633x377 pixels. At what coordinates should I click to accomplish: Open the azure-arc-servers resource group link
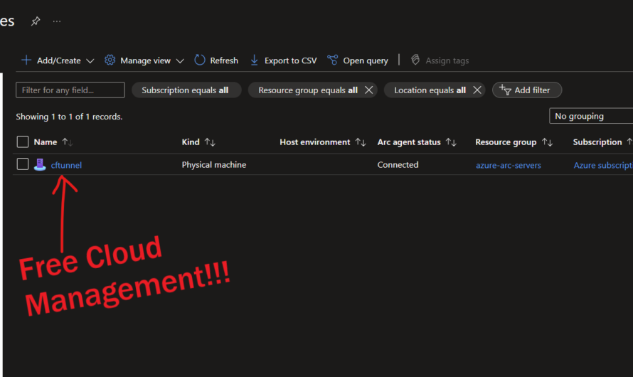[x=509, y=165]
